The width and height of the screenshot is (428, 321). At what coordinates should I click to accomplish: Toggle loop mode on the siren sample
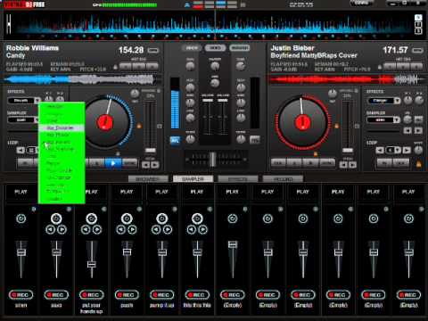pyautogui.click(x=21, y=218)
